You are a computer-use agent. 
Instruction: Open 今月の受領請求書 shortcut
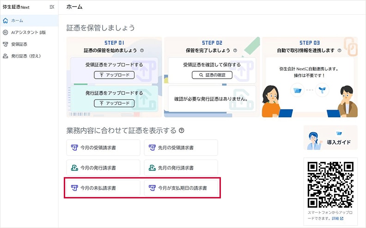(103, 148)
